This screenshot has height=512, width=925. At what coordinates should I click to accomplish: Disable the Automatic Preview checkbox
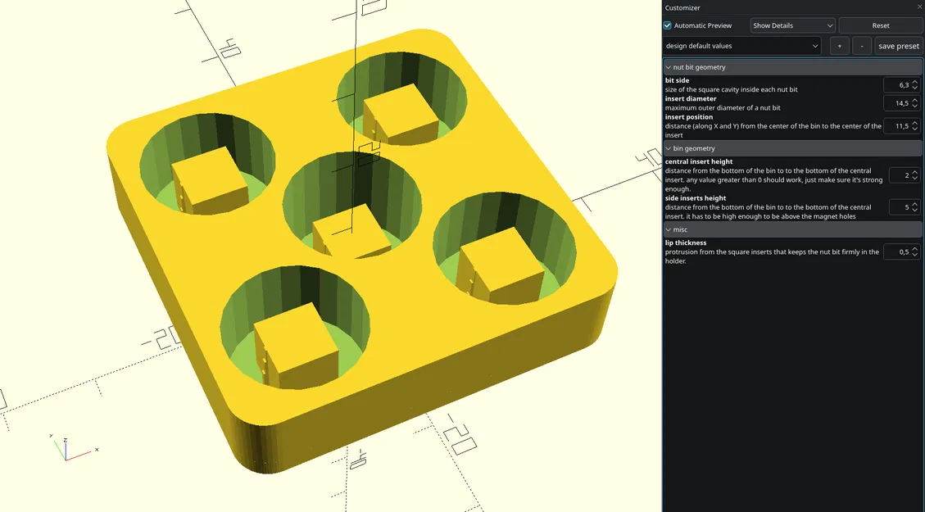click(x=667, y=25)
